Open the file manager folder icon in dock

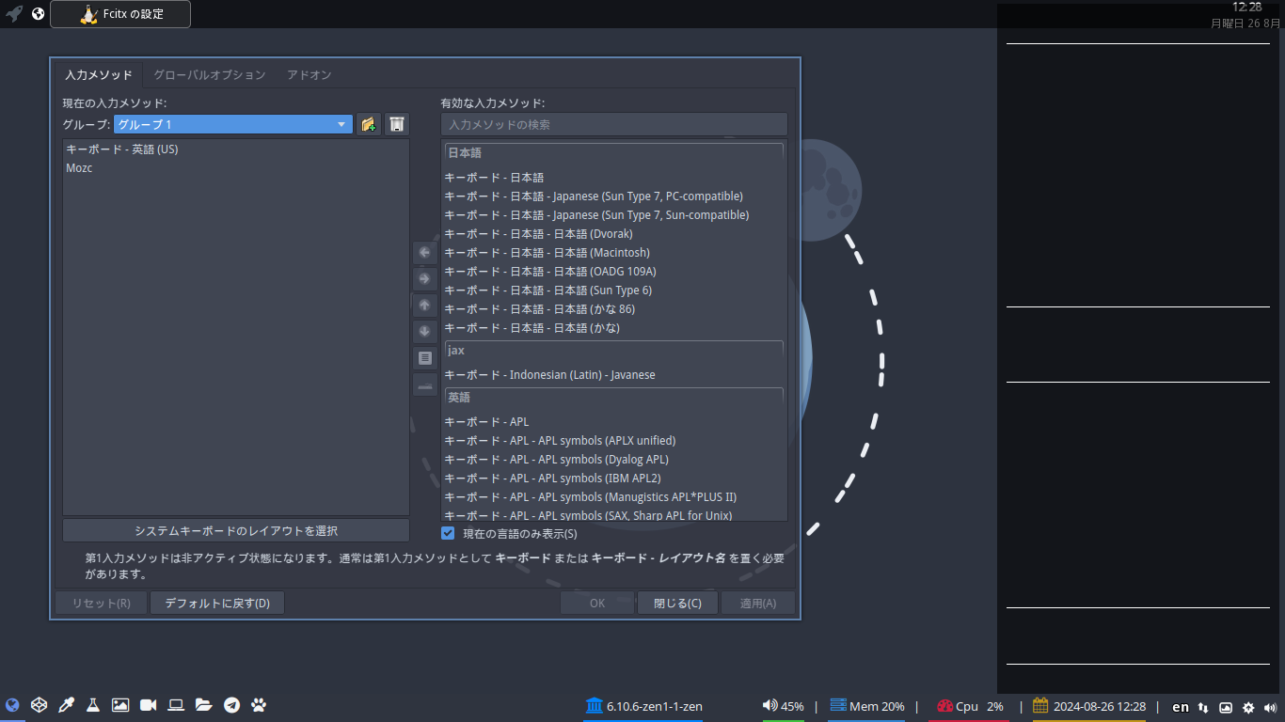point(203,705)
